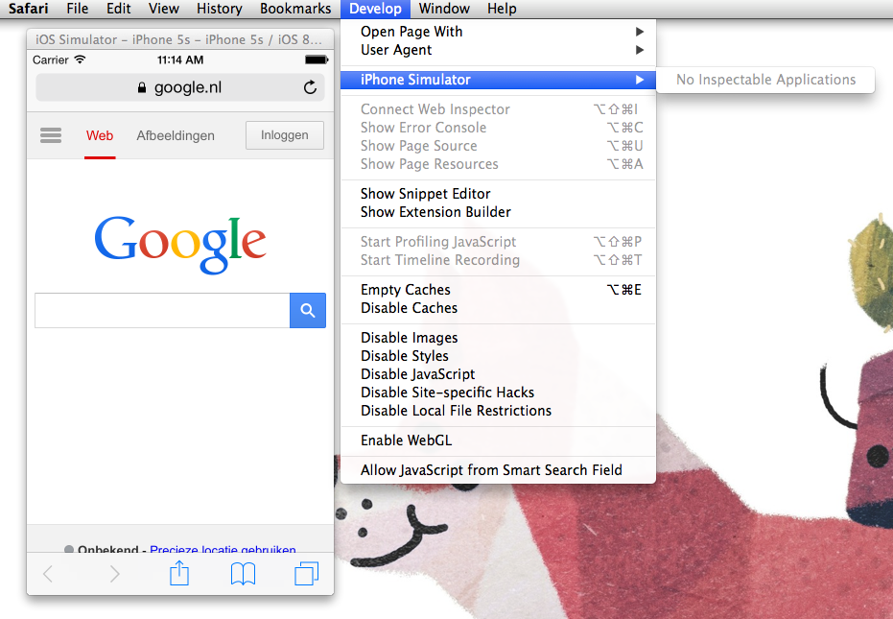Click the Inloggen button
Viewport: 893px width, 619px height.
pos(285,135)
